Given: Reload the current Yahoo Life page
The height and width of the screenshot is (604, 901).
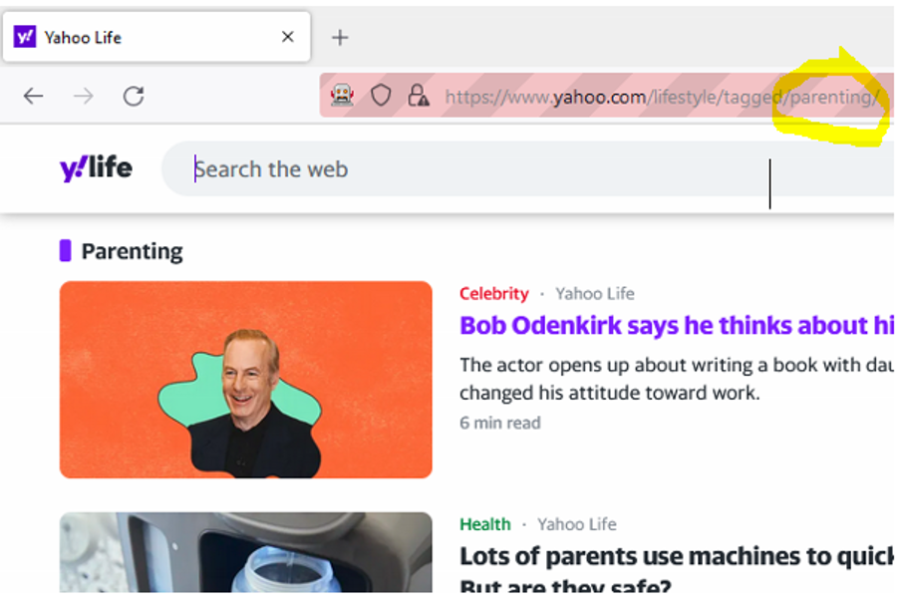Looking at the screenshot, I should (134, 96).
